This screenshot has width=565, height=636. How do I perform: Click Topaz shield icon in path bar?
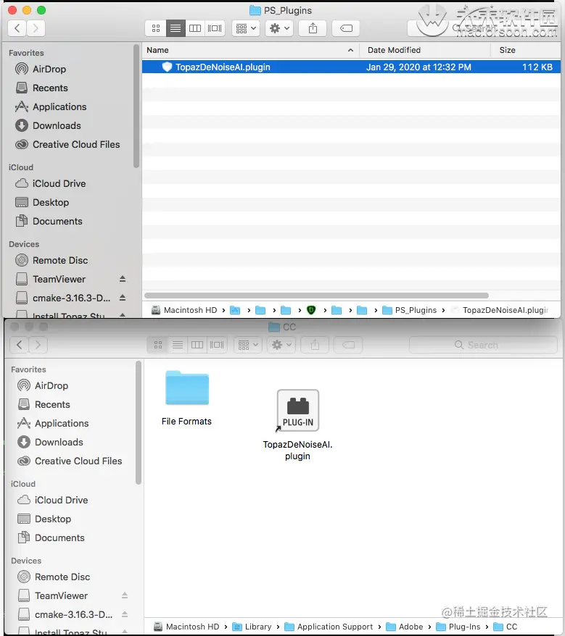[311, 310]
